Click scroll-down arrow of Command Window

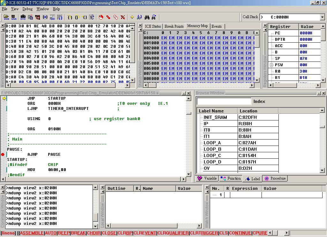tap(95, 226)
